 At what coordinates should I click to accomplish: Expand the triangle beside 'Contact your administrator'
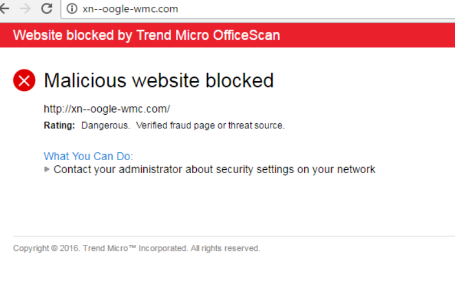click(47, 169)
